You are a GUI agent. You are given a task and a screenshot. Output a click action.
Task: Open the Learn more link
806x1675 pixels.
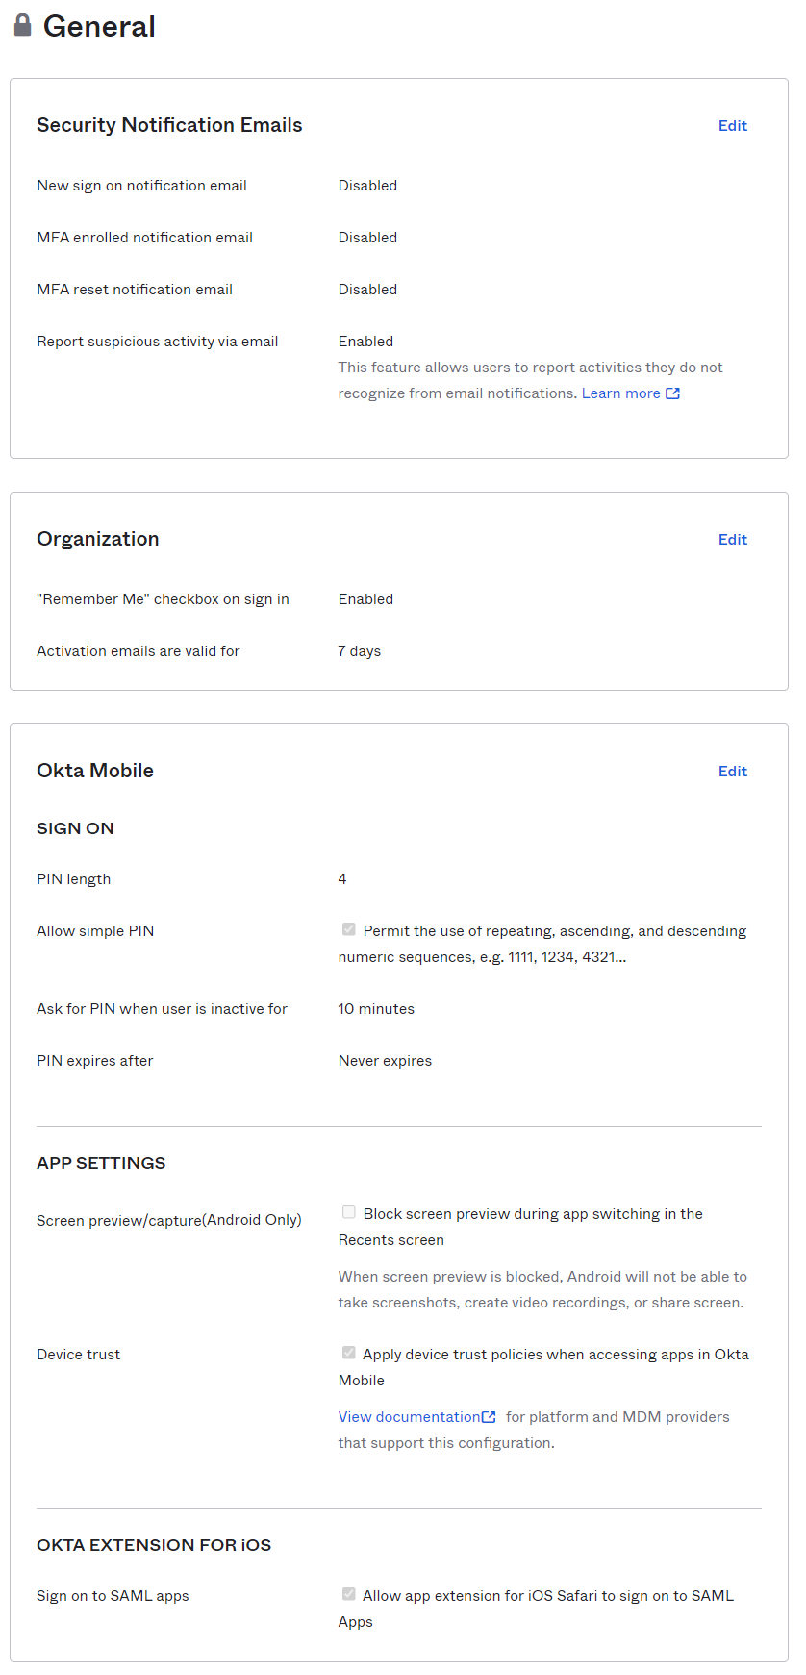click(x=621, y=393)
